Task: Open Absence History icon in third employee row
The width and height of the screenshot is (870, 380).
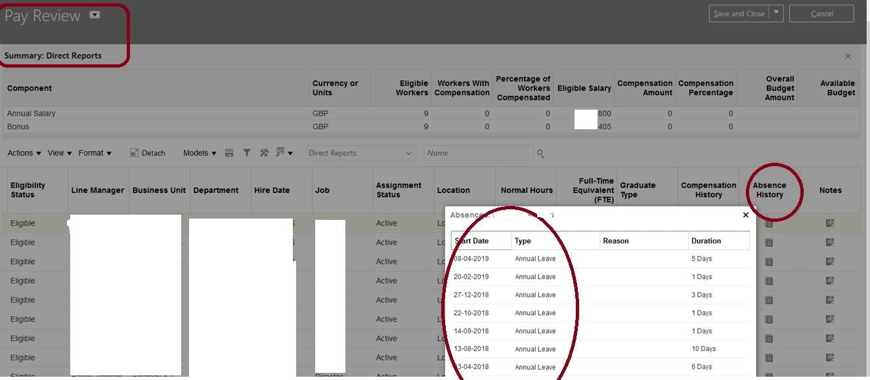Action: (x=769, y=261)
